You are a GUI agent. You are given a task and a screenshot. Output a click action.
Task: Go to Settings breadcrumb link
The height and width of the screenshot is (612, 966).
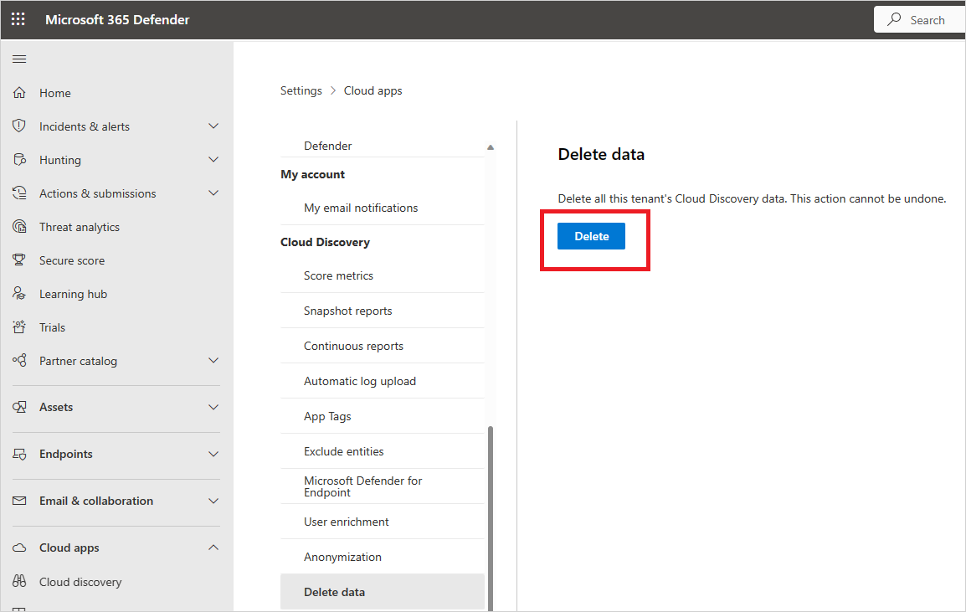pyautogui.click(x=301, y=90)
